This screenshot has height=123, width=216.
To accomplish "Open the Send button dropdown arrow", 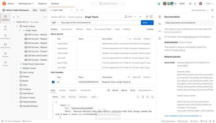I will pyautogui.click(x=151, y=23).
